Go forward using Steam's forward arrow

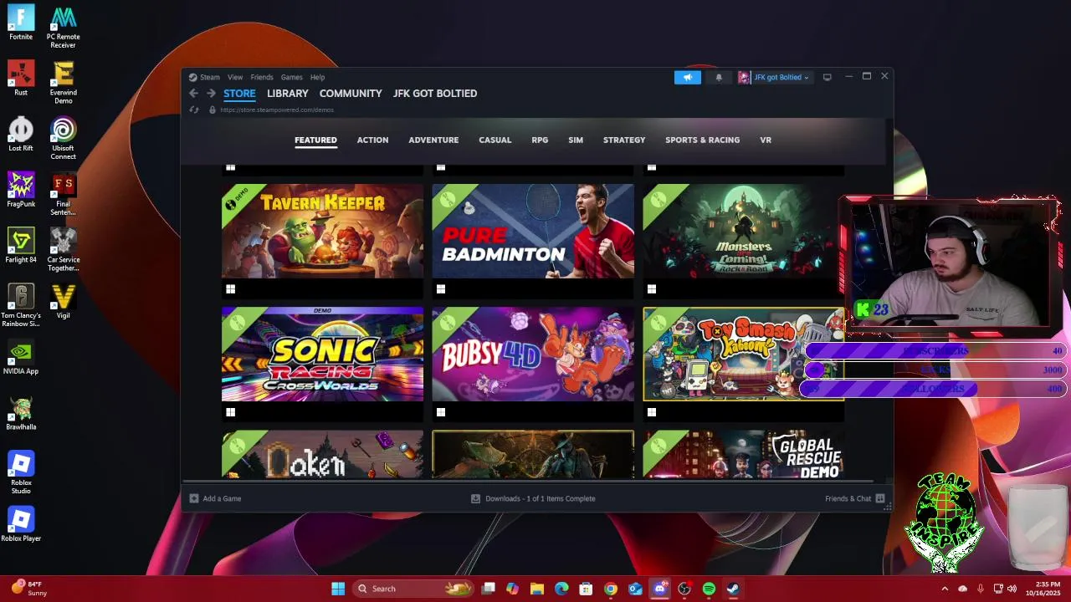click(x=211, y=94)
